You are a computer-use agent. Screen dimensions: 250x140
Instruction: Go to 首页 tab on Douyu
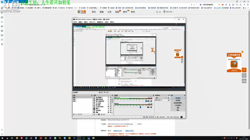pos(94,12)
